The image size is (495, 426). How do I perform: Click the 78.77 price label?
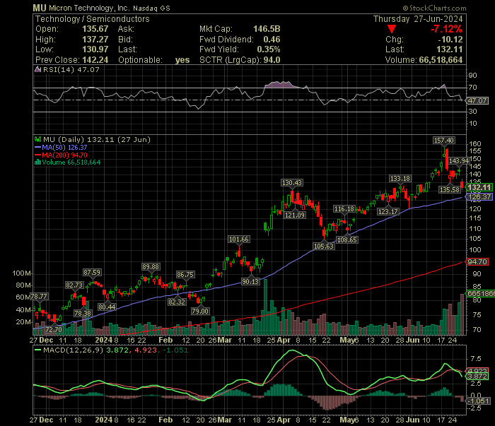39,297
